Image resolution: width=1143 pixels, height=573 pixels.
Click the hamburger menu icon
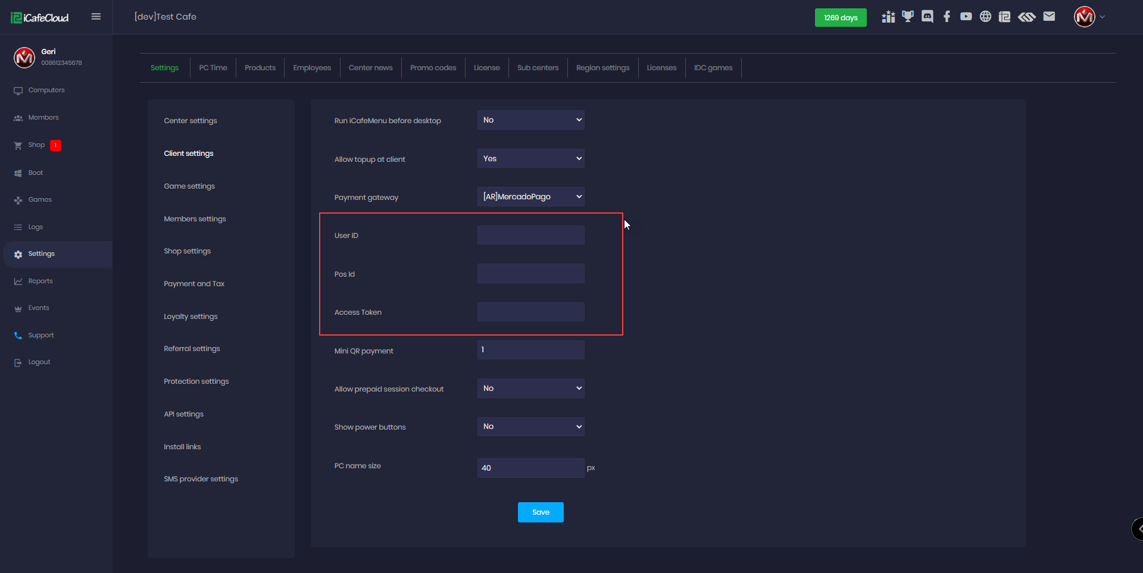click(96, 17)
